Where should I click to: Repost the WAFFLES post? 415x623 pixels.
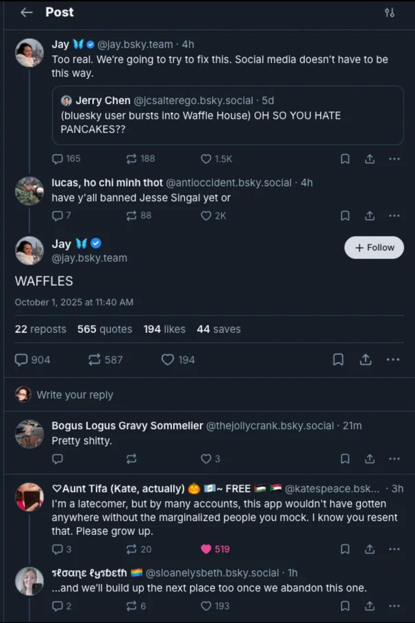click(x=94, y=360)
